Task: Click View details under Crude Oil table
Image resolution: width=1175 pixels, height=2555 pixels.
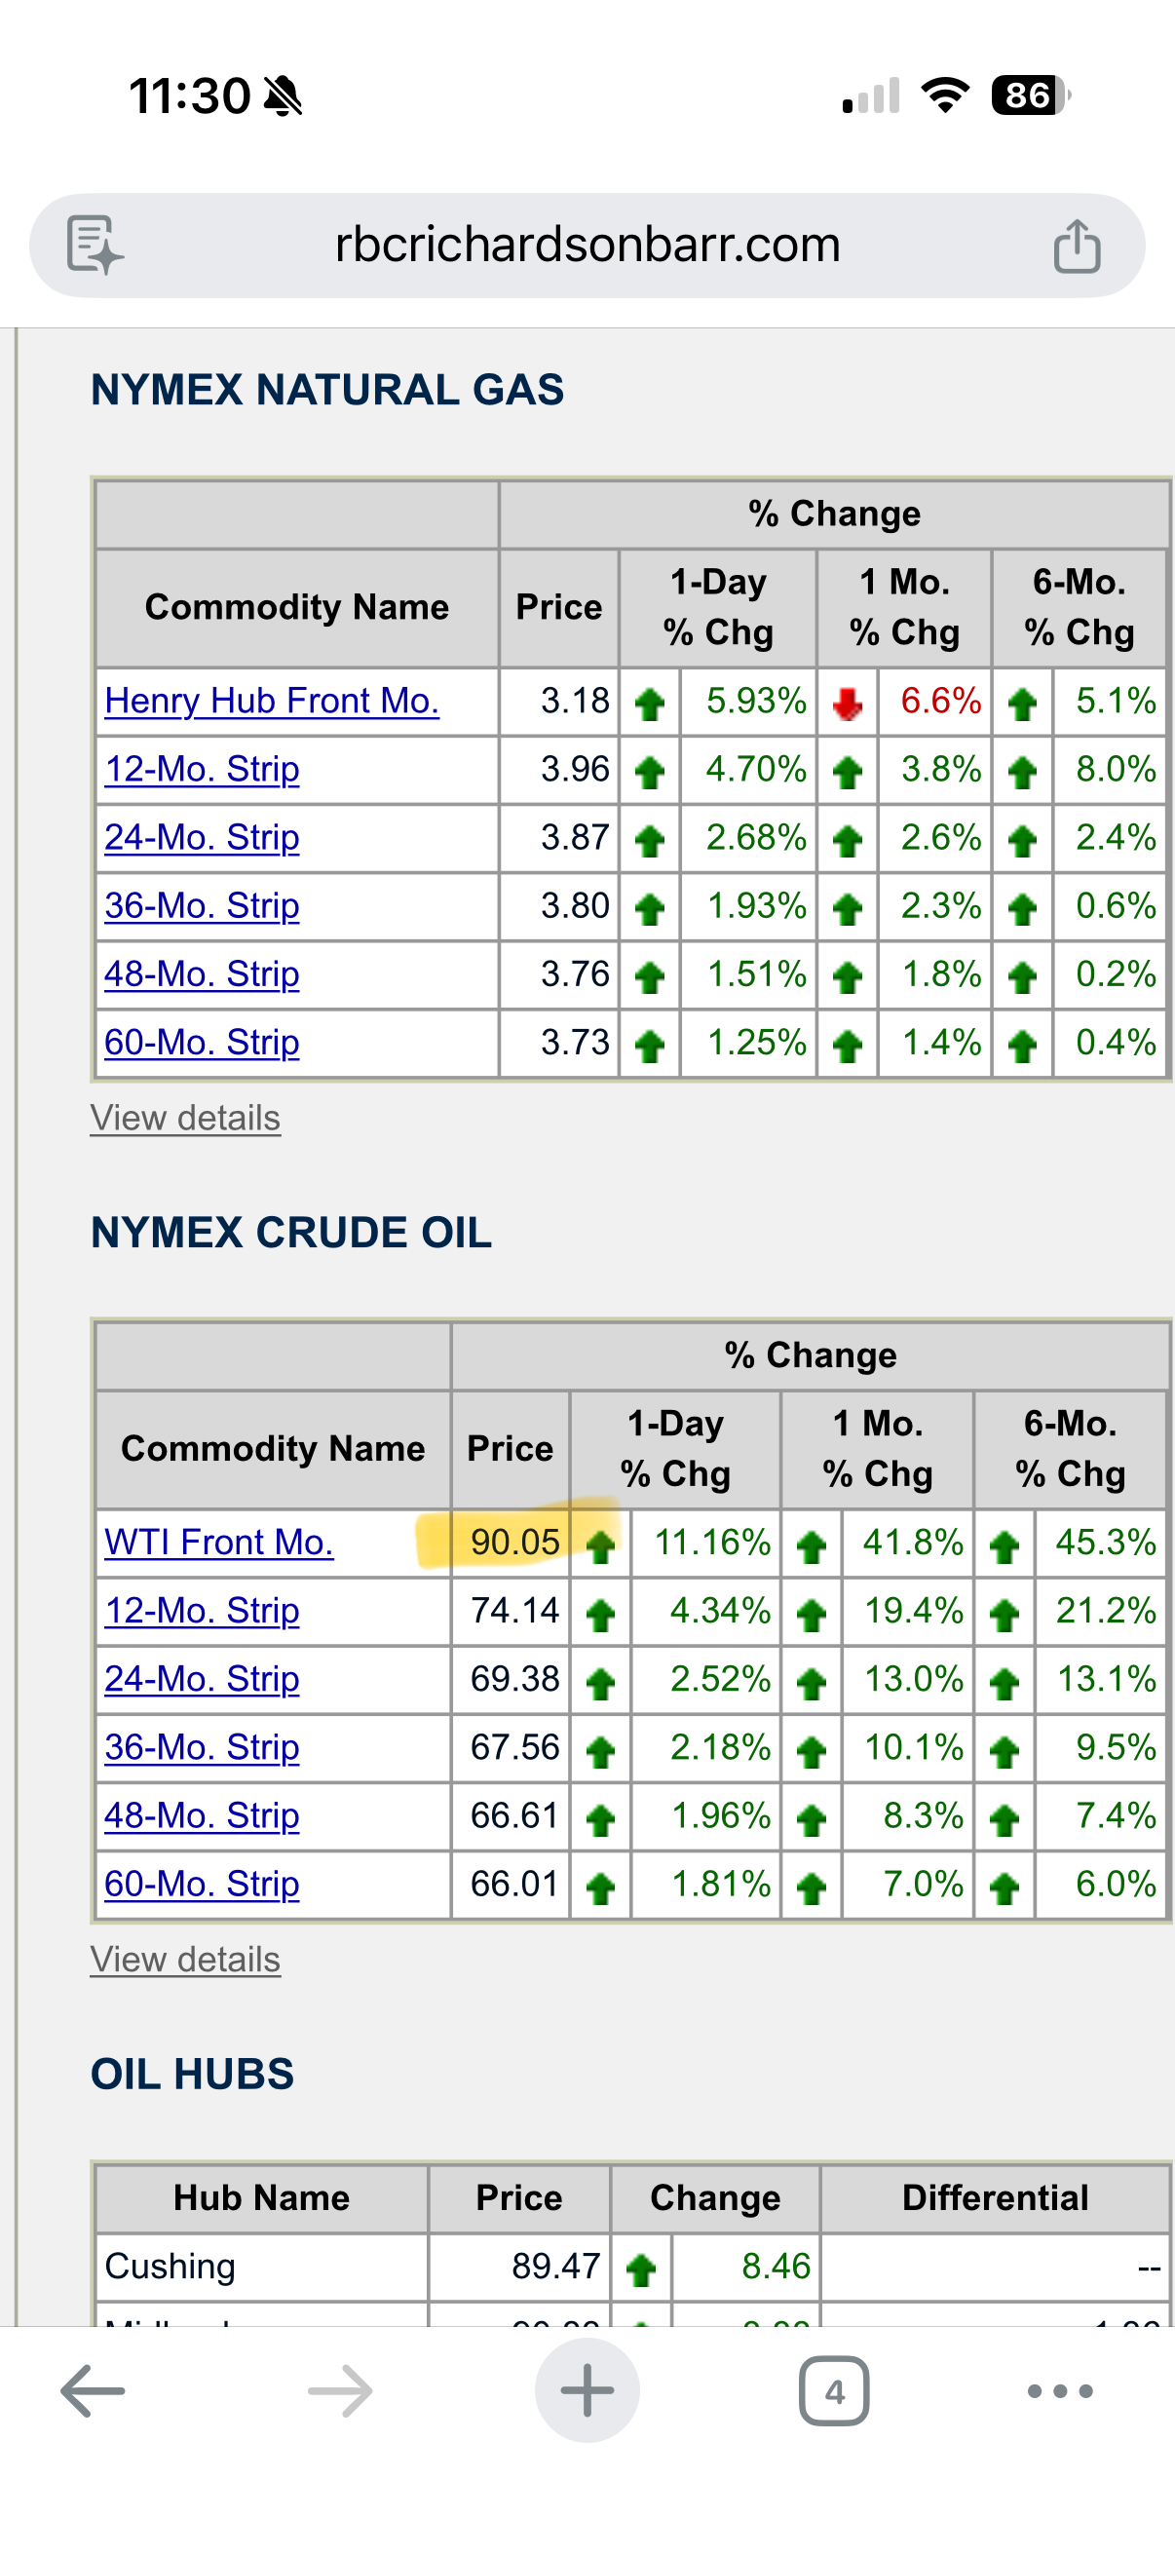Action: 185,1960
